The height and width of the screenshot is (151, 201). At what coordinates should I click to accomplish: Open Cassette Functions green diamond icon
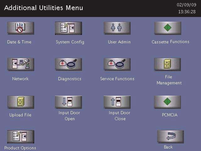point(168,28)
